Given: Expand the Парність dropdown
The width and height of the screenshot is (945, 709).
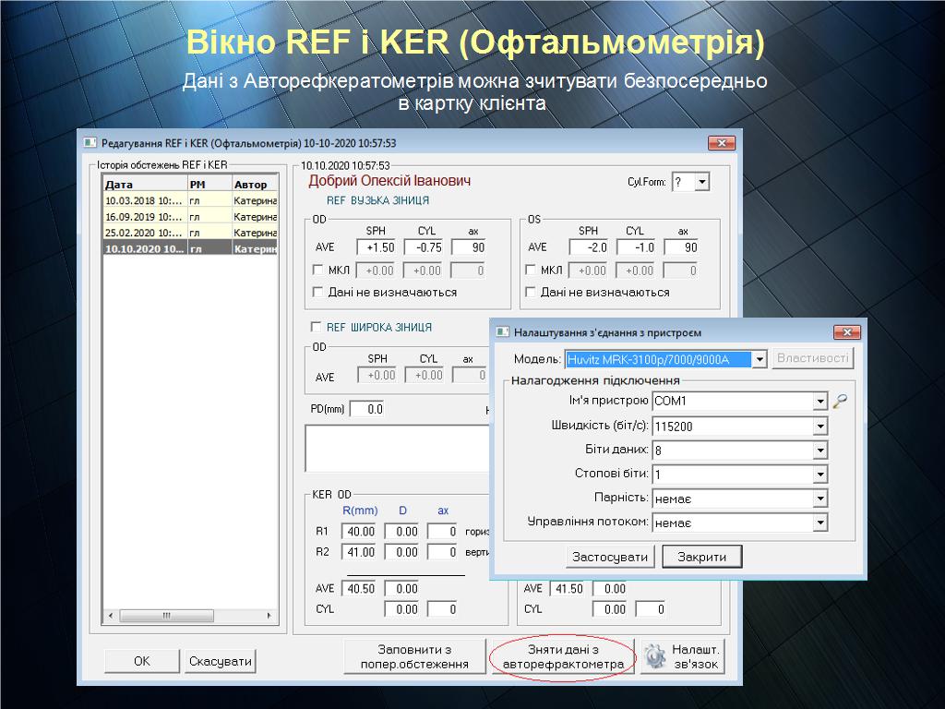Looking at the screenshot, I should pyautogui.click(x=819, y=499).
